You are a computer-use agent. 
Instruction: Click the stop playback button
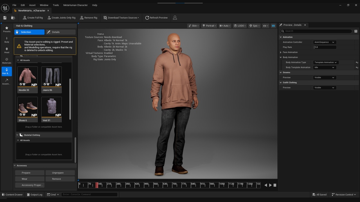pos(275,185)
